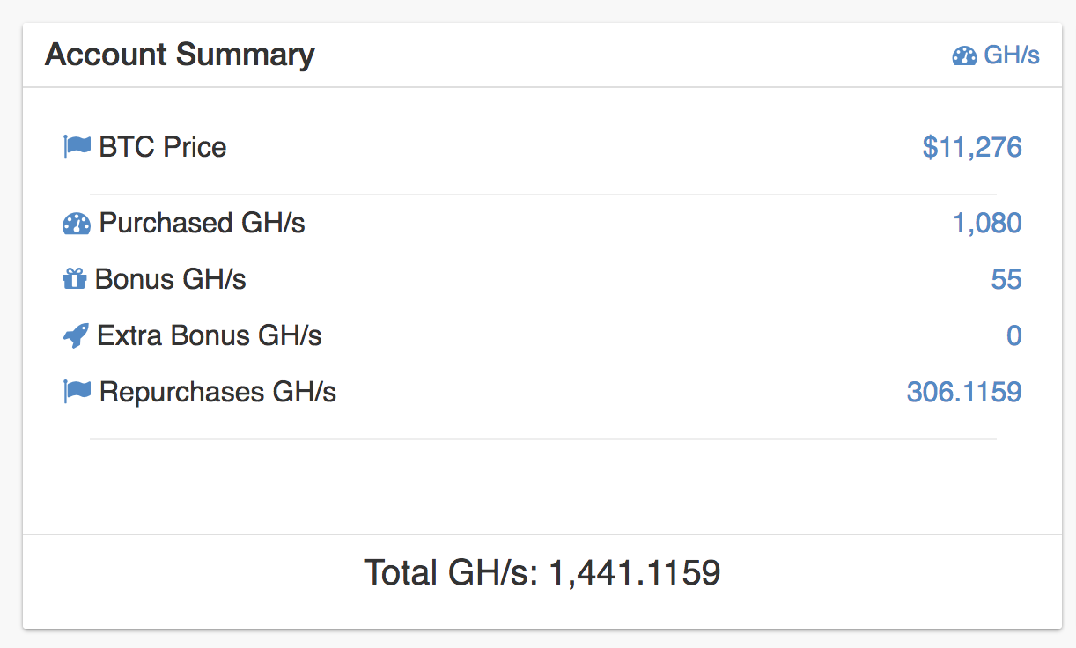Click the Purchased GH/s label
The image size is (1076, 648).
[x=202, y=224]
